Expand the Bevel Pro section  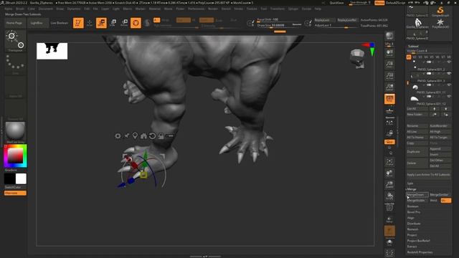[x=414, y=212]
